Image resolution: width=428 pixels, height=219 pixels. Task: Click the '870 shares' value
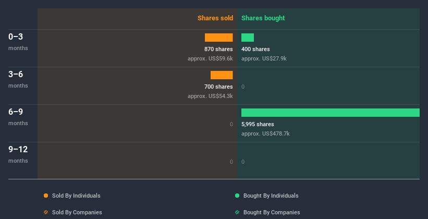click(x=218, y=49)
